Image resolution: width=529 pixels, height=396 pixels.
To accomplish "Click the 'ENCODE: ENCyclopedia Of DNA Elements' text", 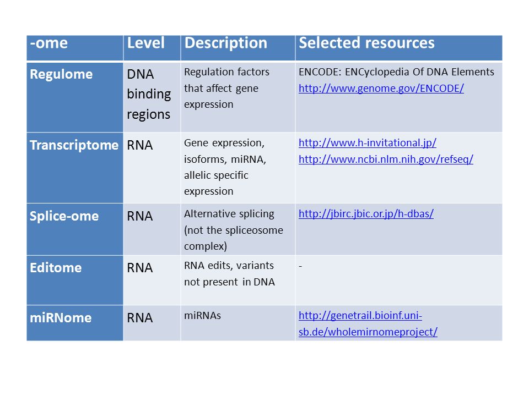I will (x=396, y=72).
